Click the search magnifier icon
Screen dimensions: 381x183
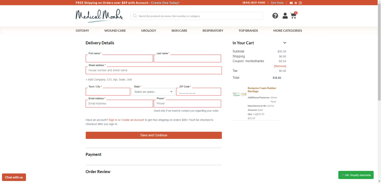135,16
